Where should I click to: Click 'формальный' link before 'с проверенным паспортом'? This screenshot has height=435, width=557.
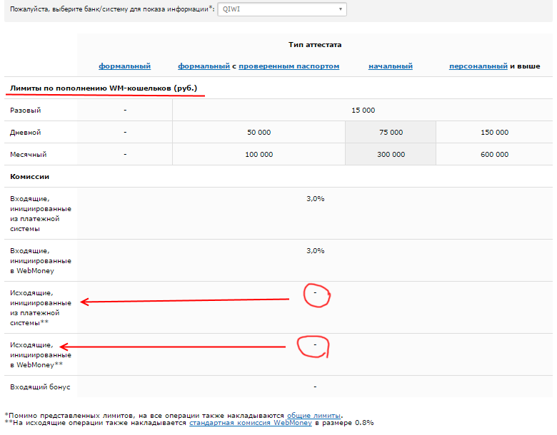coord(204,66)
